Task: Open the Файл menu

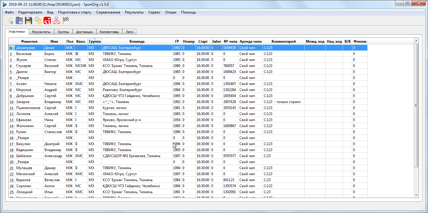Action: tap(9, 12)
